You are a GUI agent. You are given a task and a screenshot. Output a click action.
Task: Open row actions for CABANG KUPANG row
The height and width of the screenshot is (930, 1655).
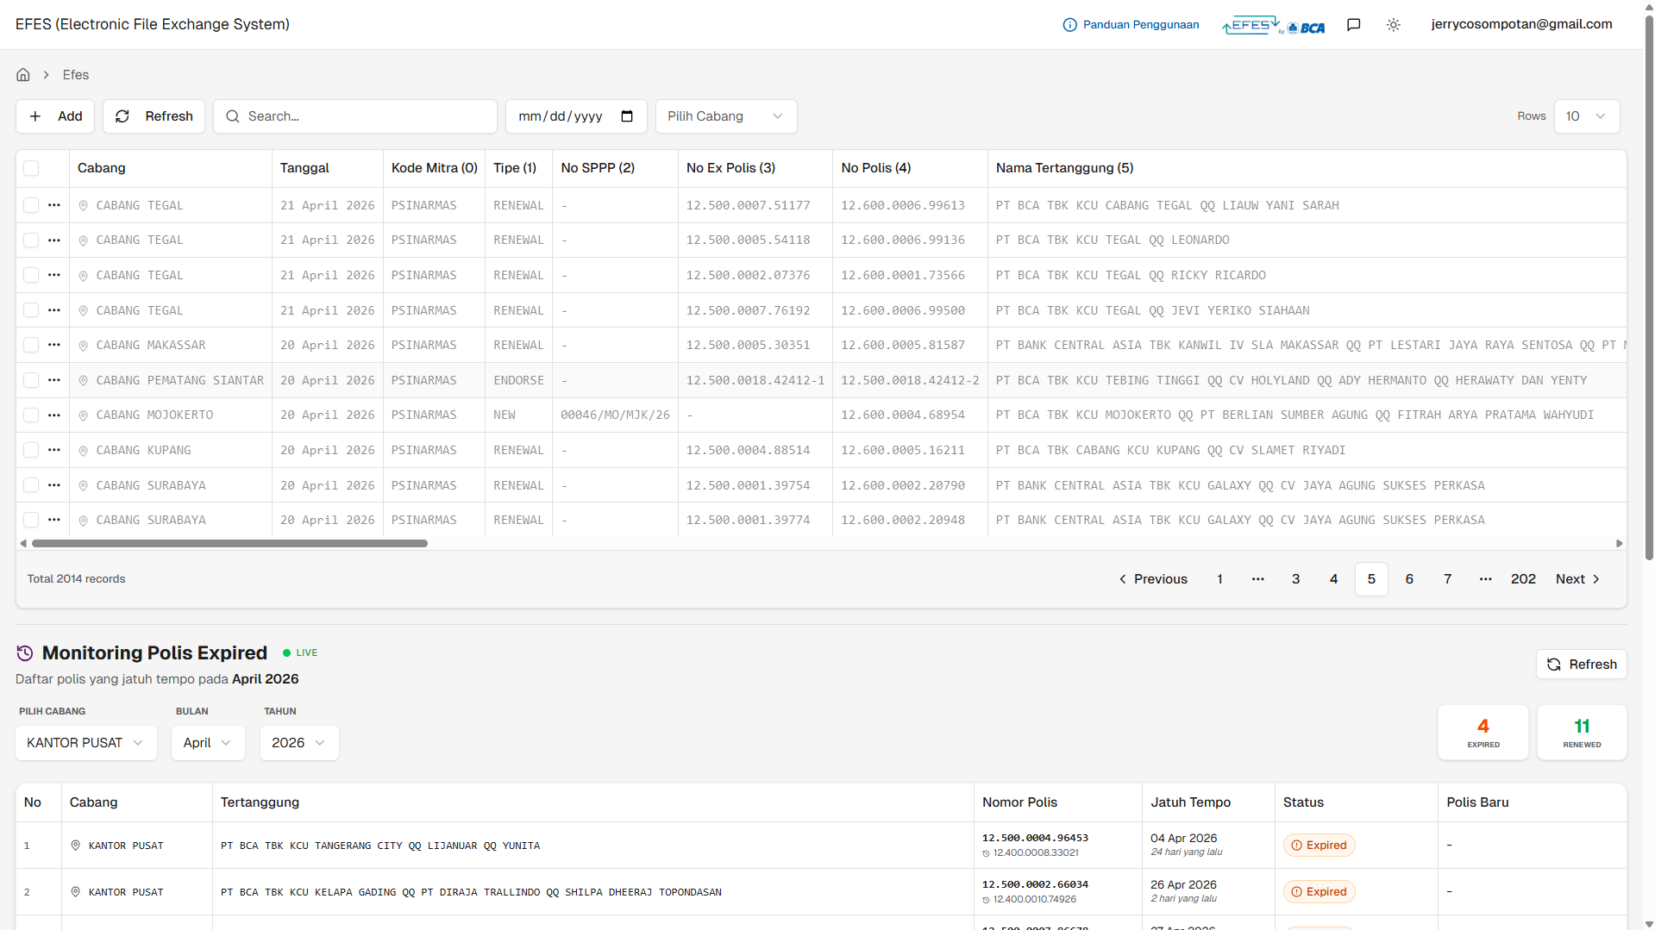click(x=54, y=450)
